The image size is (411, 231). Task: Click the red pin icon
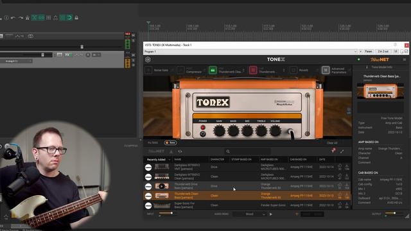pyautogui.click(x=333, y=150)
